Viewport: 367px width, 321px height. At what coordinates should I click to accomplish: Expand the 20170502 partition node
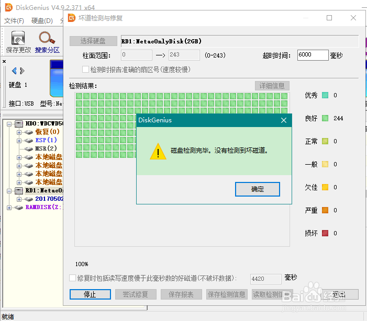coord(19,199)
